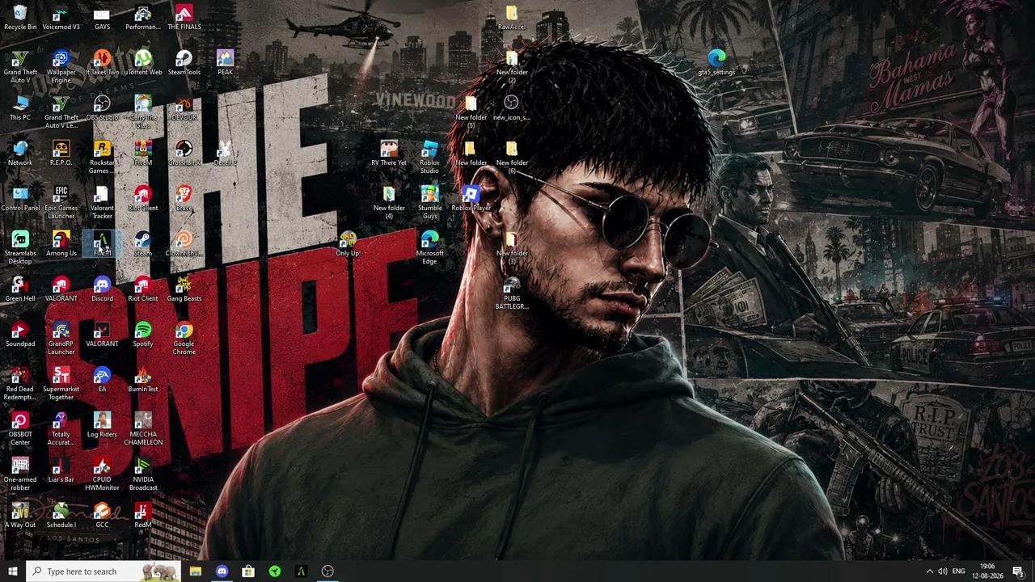Select the SteamTools shortcut
The width and height of the screenshot is (1035, 582).
click(x=184, y=63)
